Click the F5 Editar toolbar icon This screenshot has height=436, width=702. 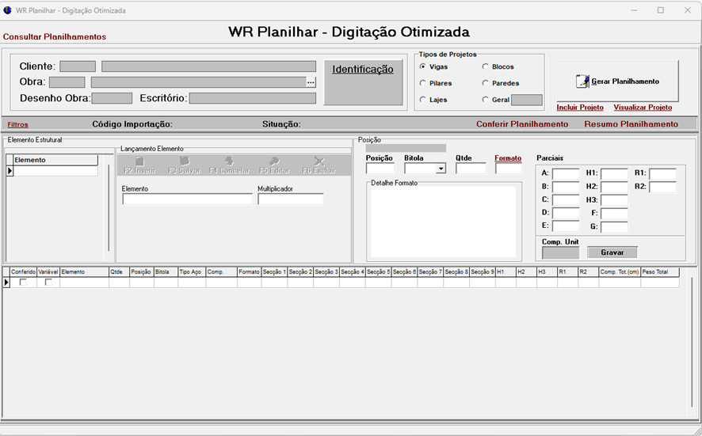tap(274, 161)
